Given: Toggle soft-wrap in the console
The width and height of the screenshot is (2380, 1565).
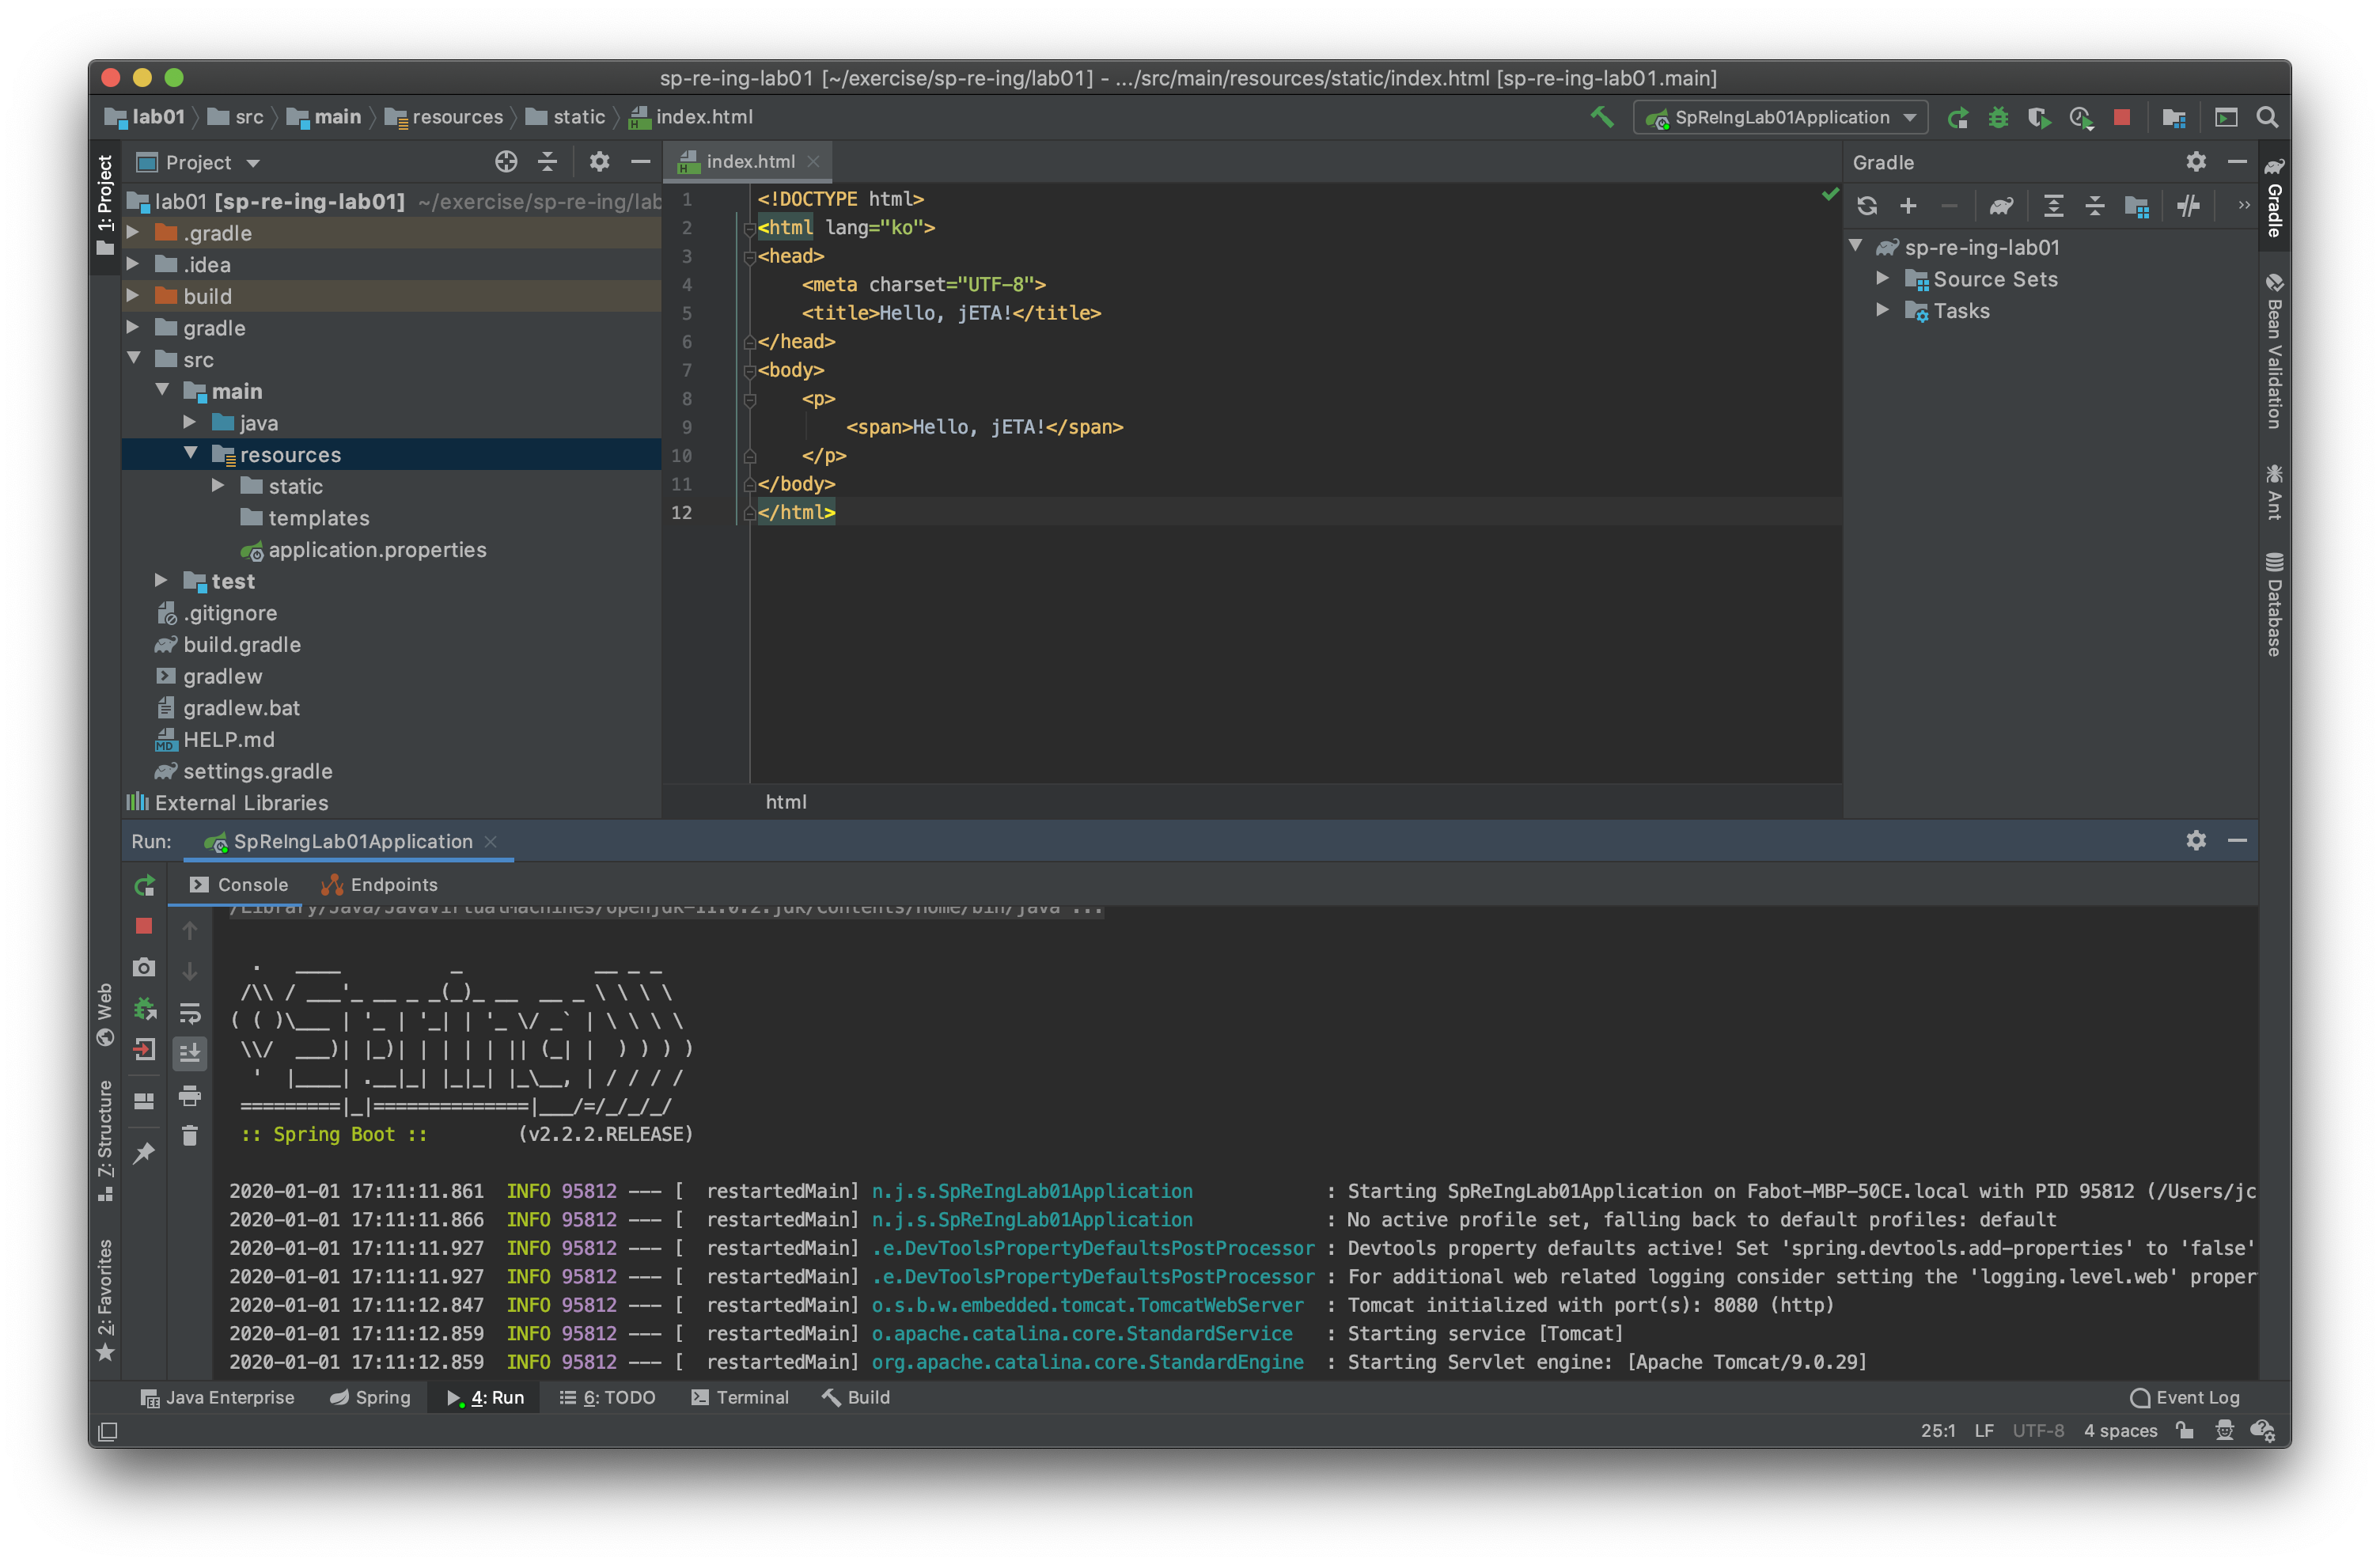Looking at the screenshot, I should (189, 1012).
